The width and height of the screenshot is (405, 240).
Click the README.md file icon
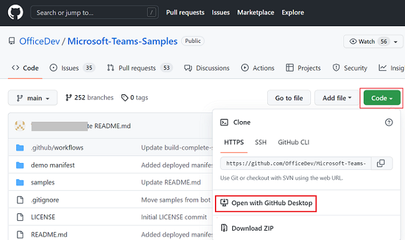coord(20,234)
